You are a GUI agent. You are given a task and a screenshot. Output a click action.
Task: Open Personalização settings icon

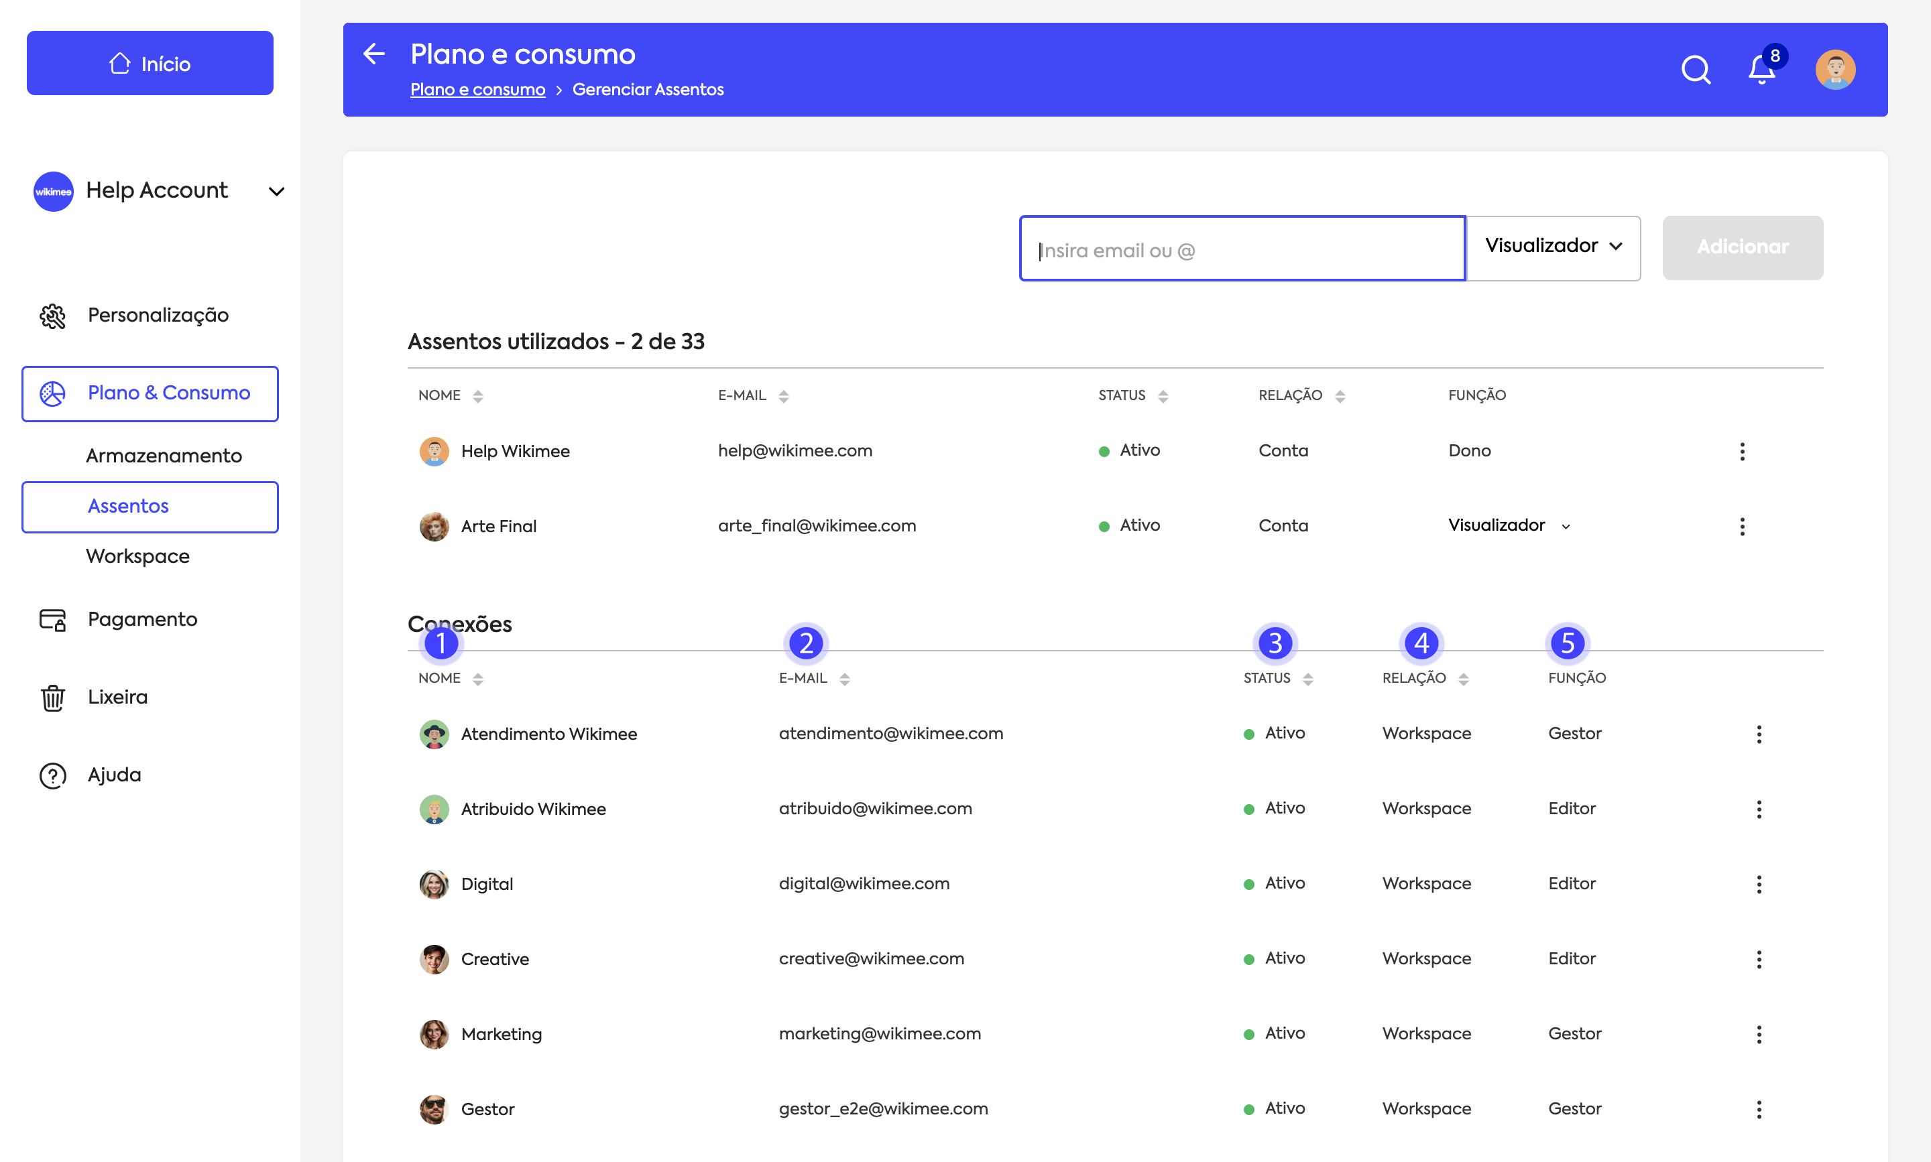click(x=52, y=316)
